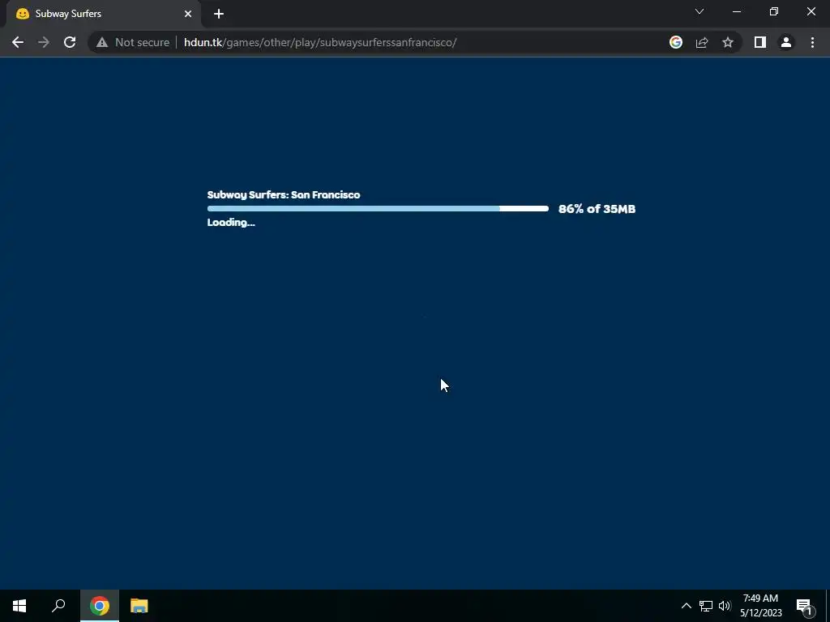Open the volume control tray icon
This screenshot has height=622, width=830.
click(x=725, y=606)
